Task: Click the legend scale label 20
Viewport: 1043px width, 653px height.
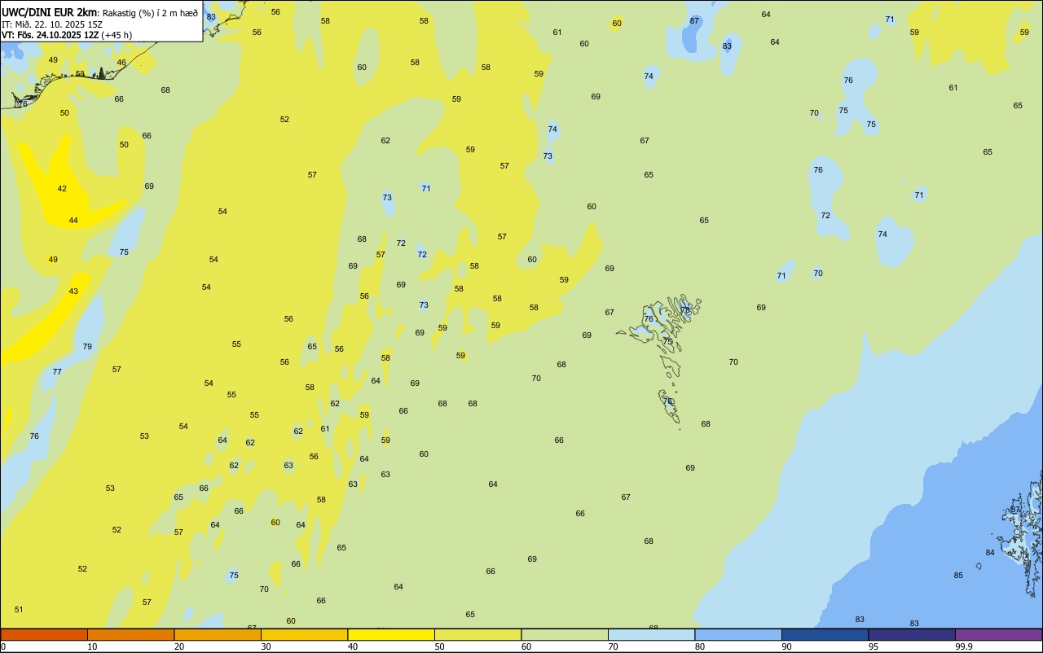Action: pyautogui.click(x=179, y=646)
